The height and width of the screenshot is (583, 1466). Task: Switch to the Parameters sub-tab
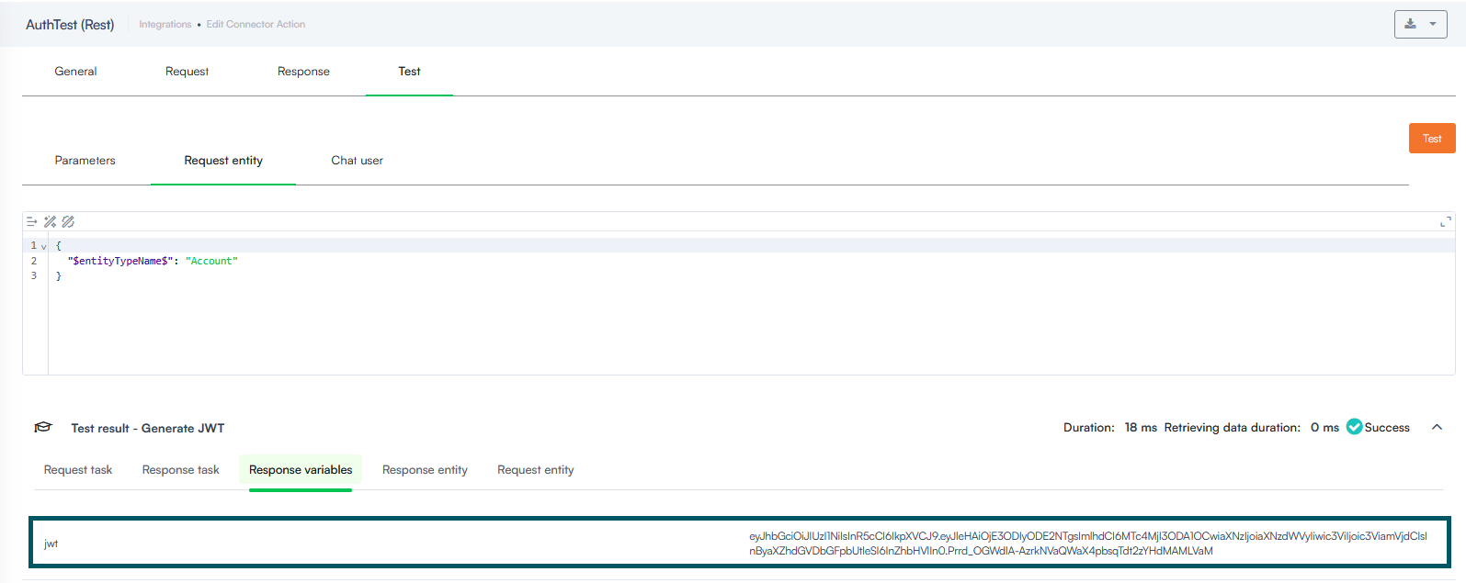tap(85, 160)
